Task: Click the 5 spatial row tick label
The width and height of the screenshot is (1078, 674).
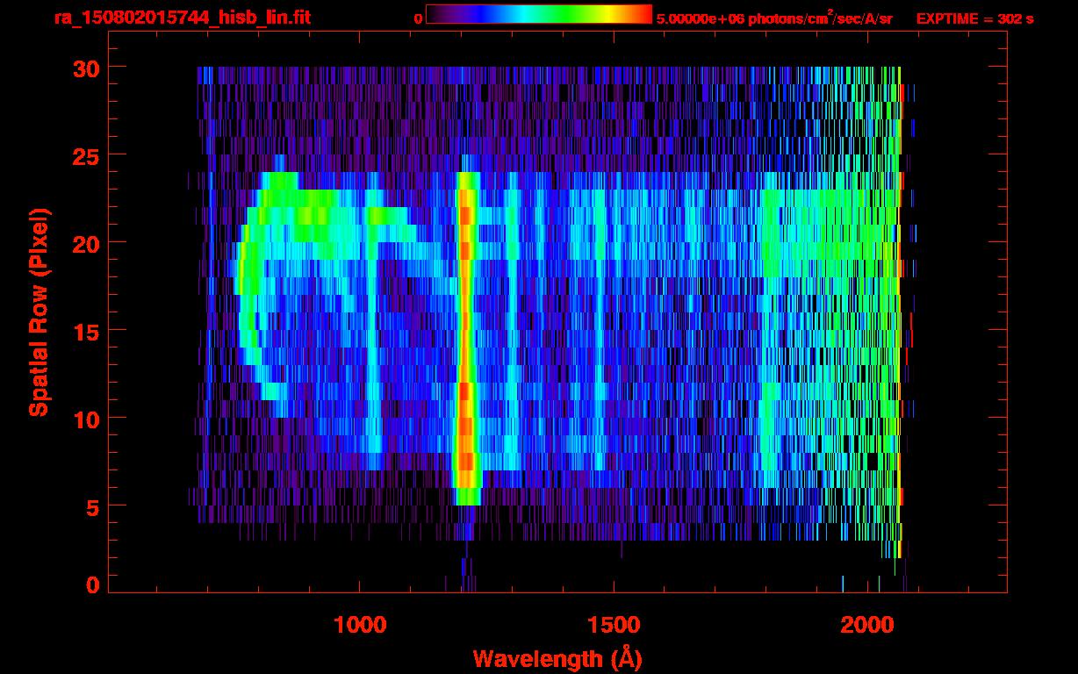Action: [93, 506]
